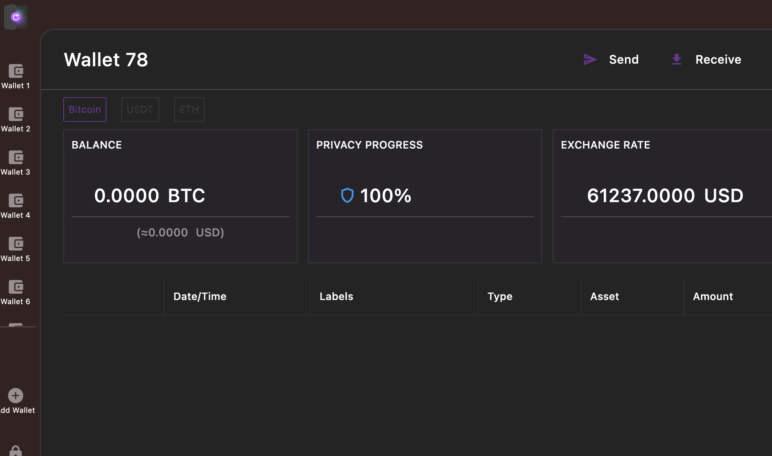Screen dimensions: 772x456
Task: Open Wallet 1 from the sidebar
Action: (x=16, y=71)
